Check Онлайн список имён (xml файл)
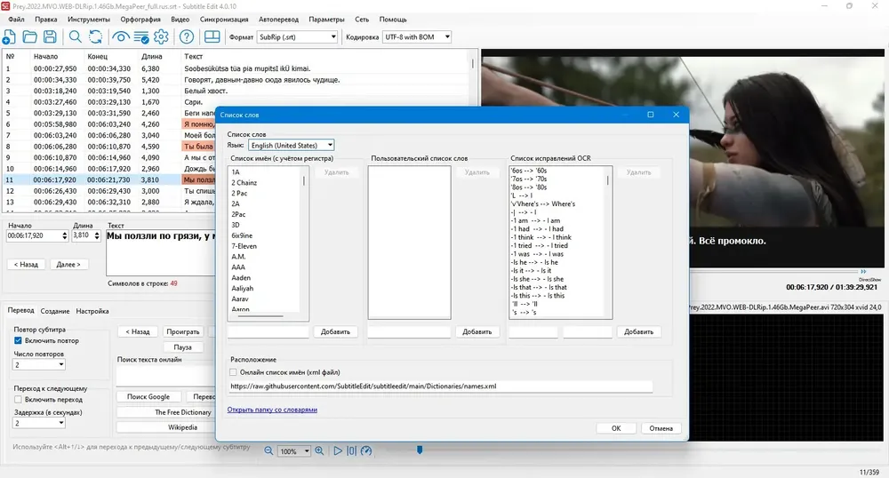This screenshot has height=478, width=889. pos(233,372)
